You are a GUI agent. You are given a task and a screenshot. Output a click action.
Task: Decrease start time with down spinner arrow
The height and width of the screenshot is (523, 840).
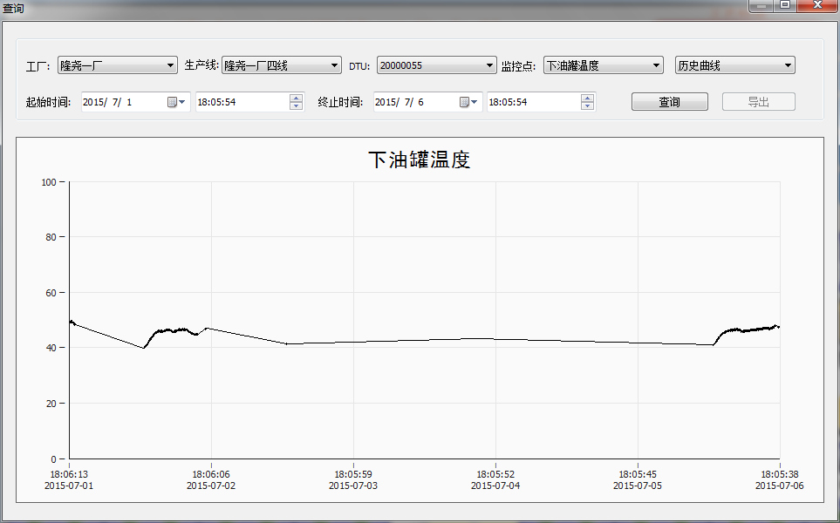click(297, 106)
